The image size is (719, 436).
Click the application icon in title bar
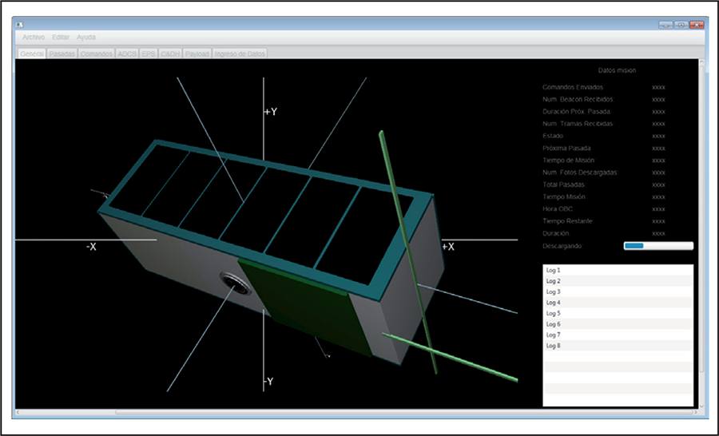tap(20, 25)
